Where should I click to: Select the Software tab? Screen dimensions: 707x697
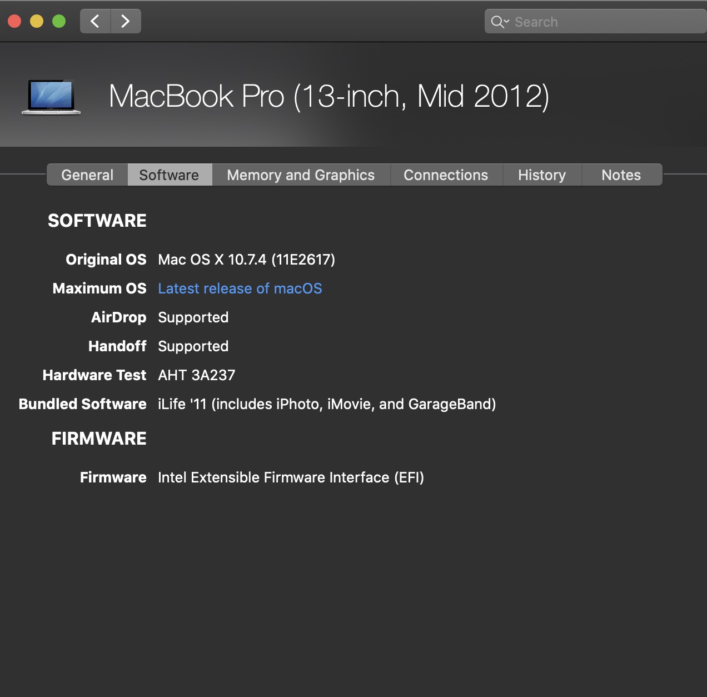pyautogui.click(x=169, y=175)
